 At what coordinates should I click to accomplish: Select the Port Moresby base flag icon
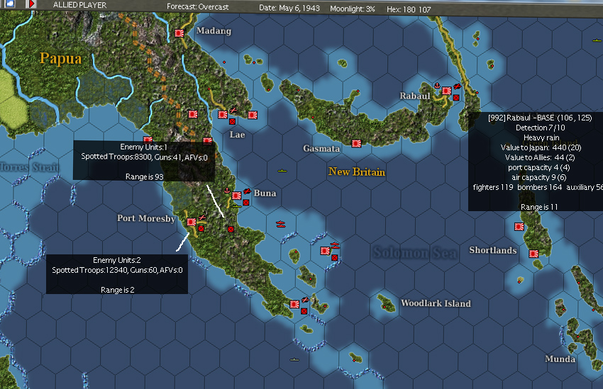point(192,222)
